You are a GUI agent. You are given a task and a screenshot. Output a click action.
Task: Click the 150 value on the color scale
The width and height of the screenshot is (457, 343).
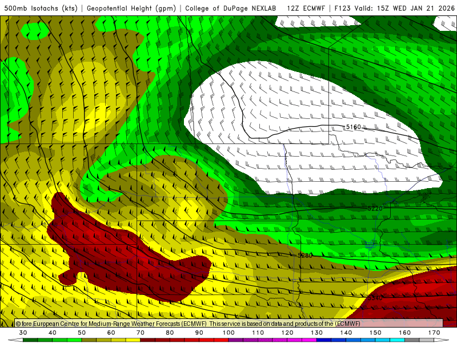(x=375, y=333)
